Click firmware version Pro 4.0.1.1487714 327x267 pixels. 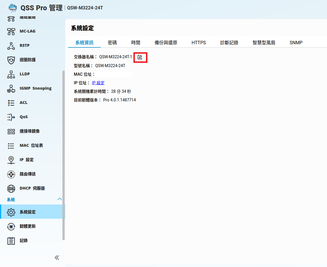(x=119, y=100)
